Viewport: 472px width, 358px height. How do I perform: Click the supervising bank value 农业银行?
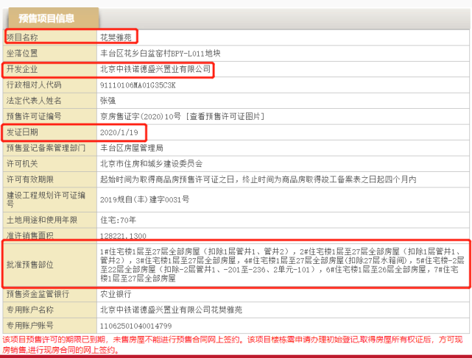coord(114,294)
